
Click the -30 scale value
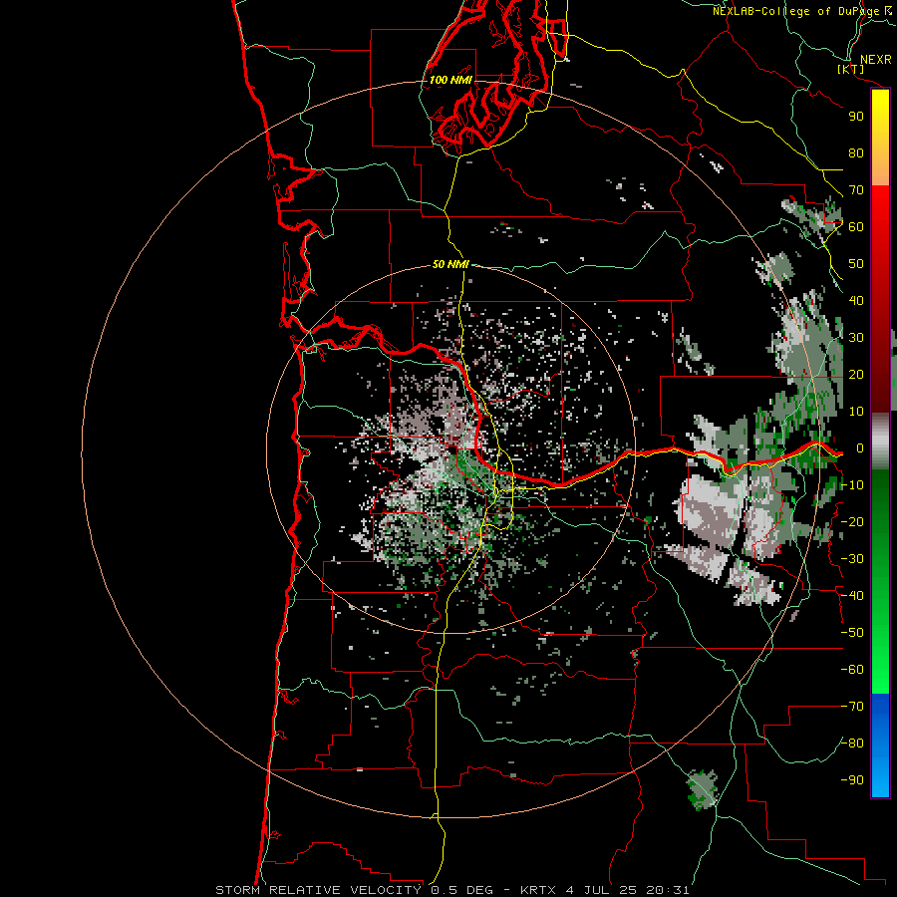[x=852, y=559]
